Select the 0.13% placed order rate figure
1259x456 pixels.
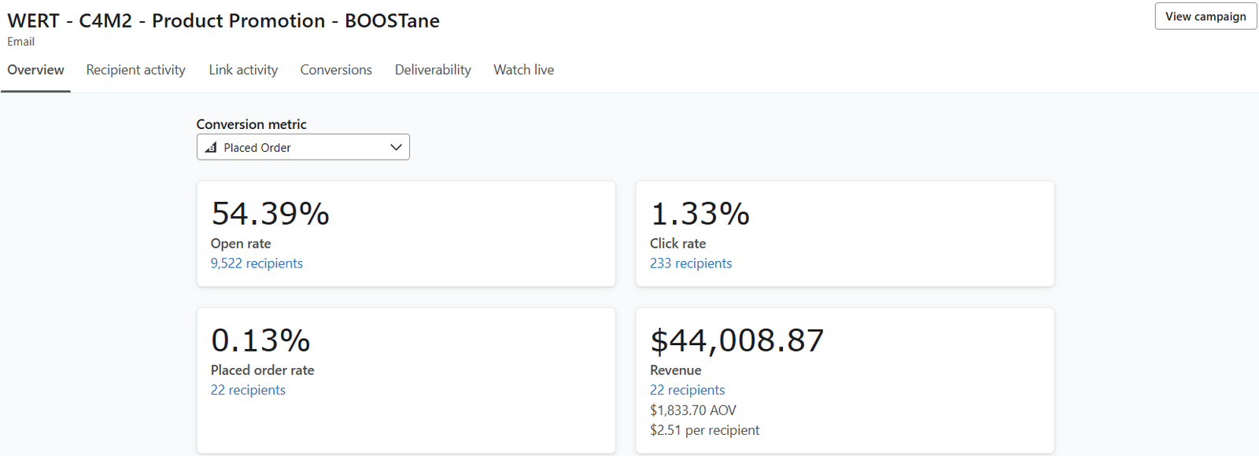tap(260, 340)
